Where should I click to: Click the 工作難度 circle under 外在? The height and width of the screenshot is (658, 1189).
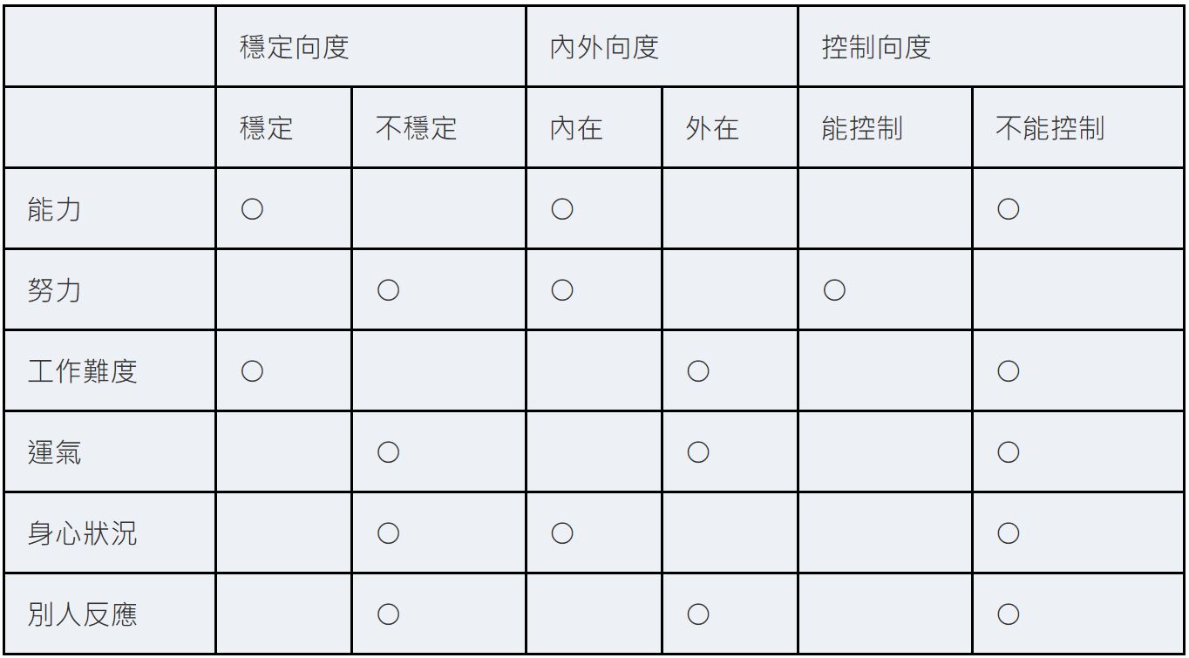point(697,372)
